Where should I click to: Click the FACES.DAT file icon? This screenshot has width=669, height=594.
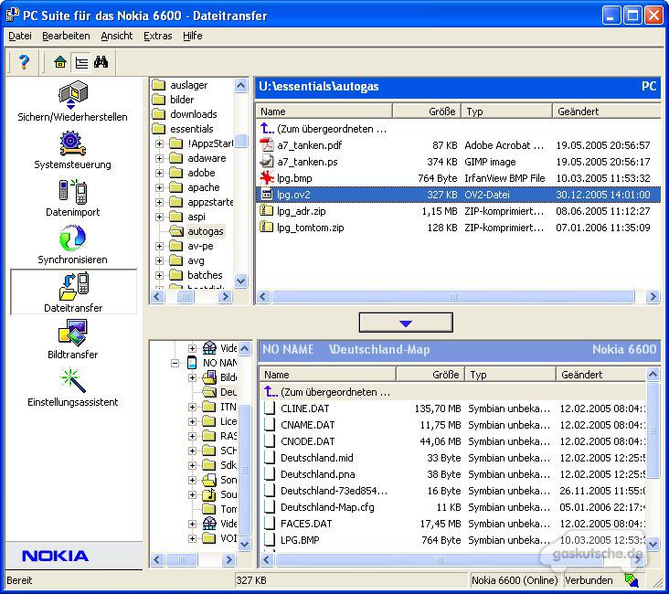[270, 524]
